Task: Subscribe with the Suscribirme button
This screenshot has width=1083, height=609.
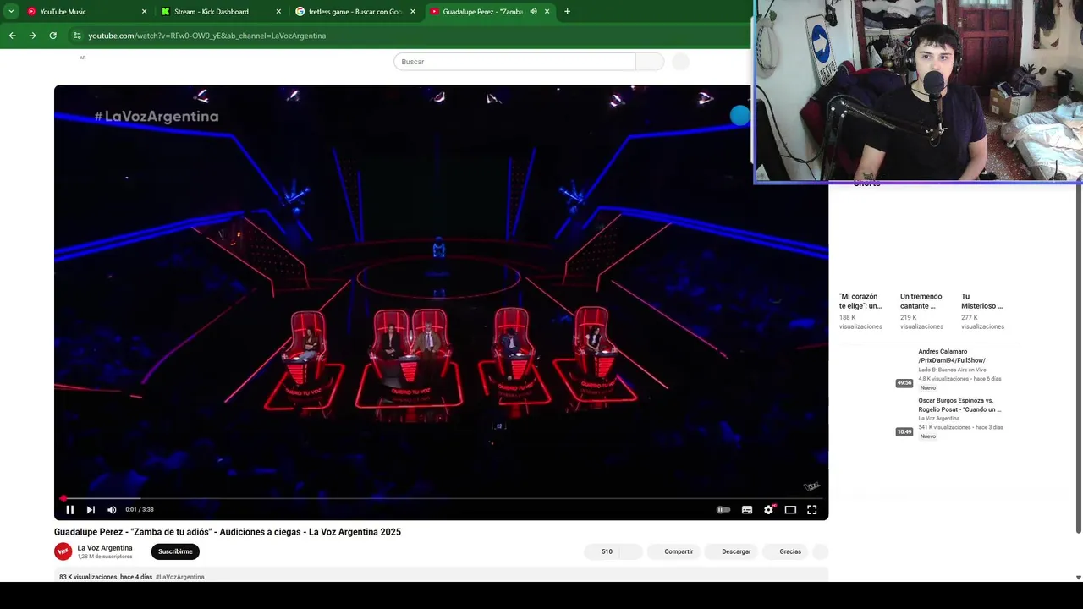Action: [x=175, y=551]
